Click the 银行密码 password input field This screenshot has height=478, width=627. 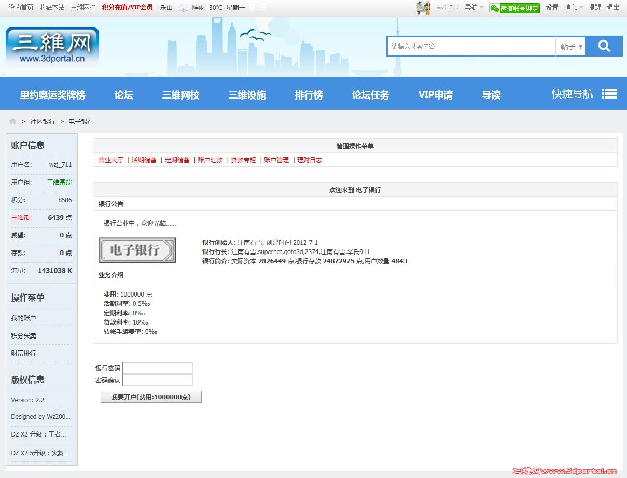click(x=158, y=368)
